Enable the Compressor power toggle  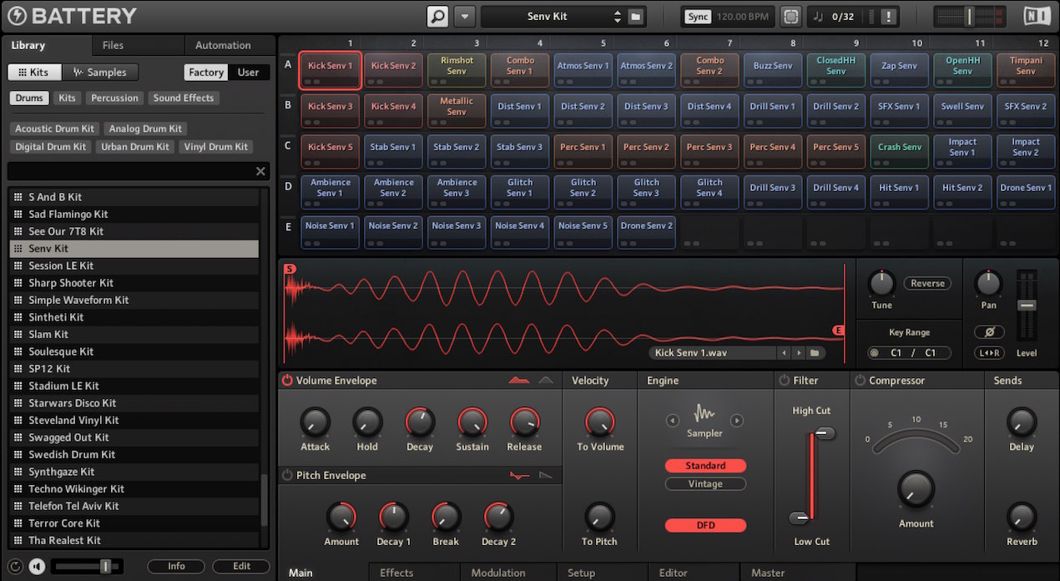click(x=860, y=381)
